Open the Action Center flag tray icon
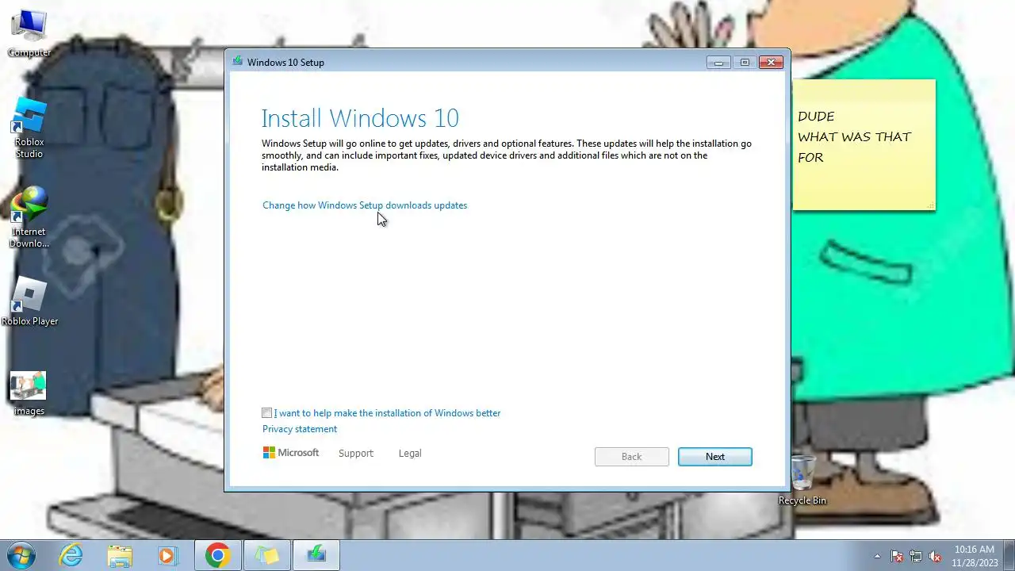The height and width of the screenshot is (571, 1015). point(897,556)
